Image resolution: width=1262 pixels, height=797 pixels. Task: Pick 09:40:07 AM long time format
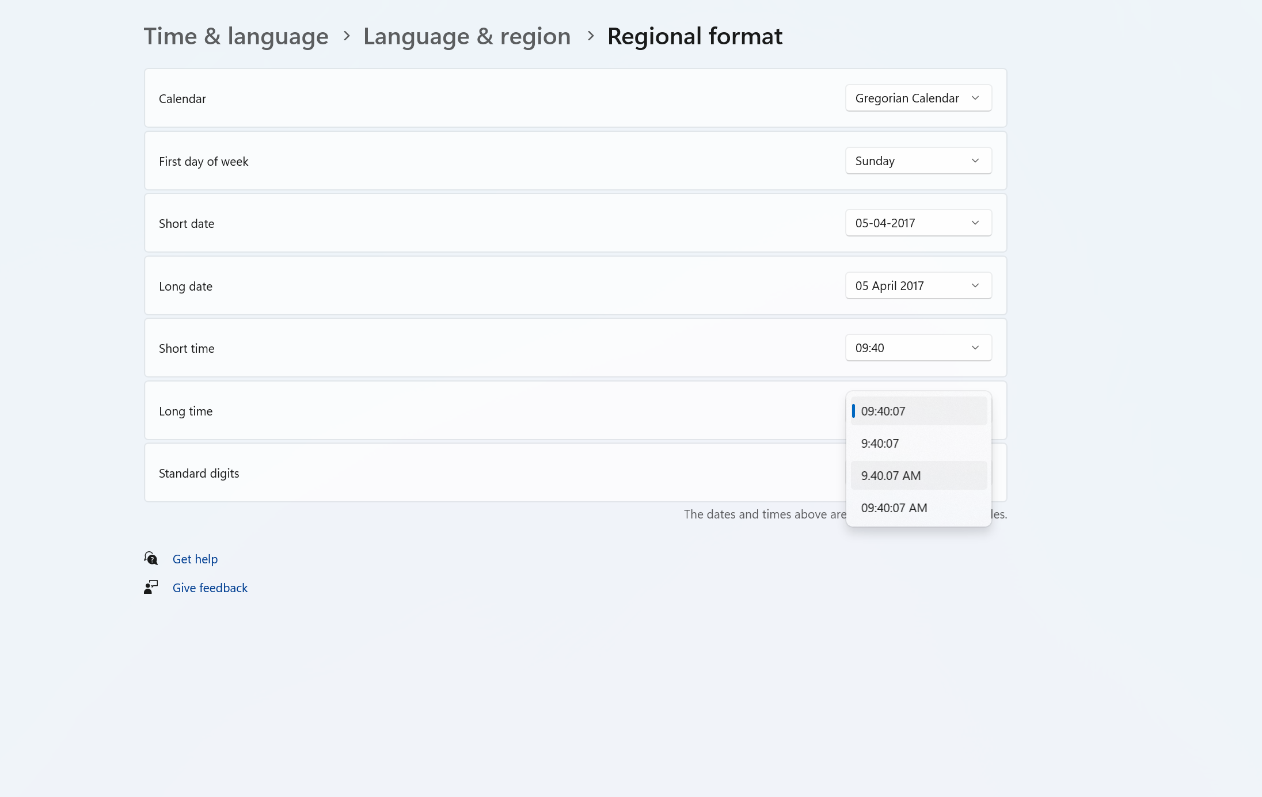click(918, 508)
